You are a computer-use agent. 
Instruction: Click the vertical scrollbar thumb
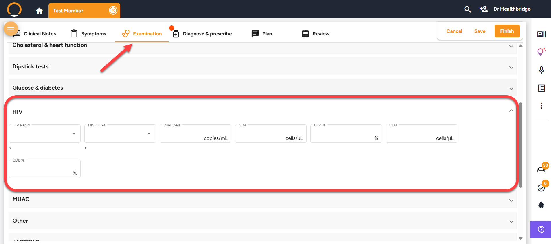point(521,145)
